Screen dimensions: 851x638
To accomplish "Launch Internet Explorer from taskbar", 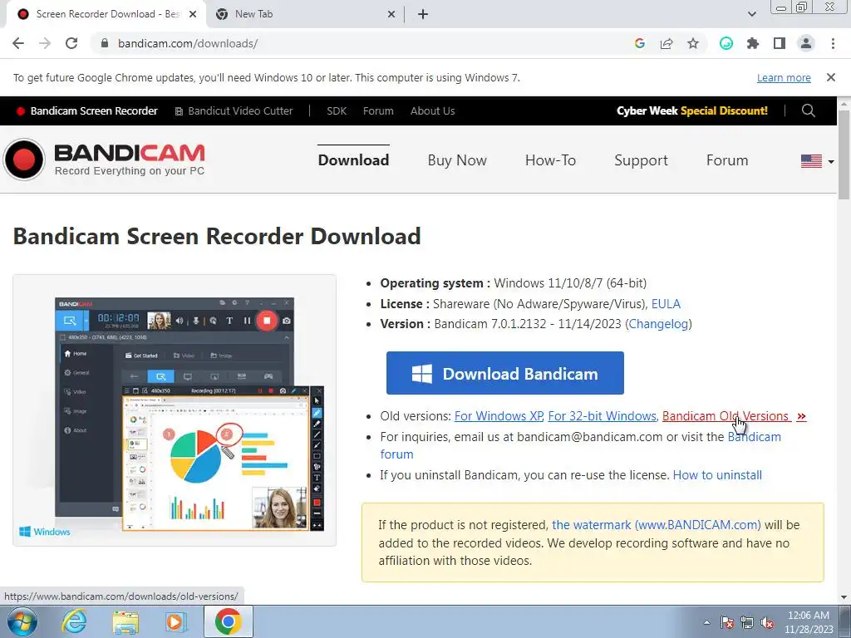I will 74,621.
